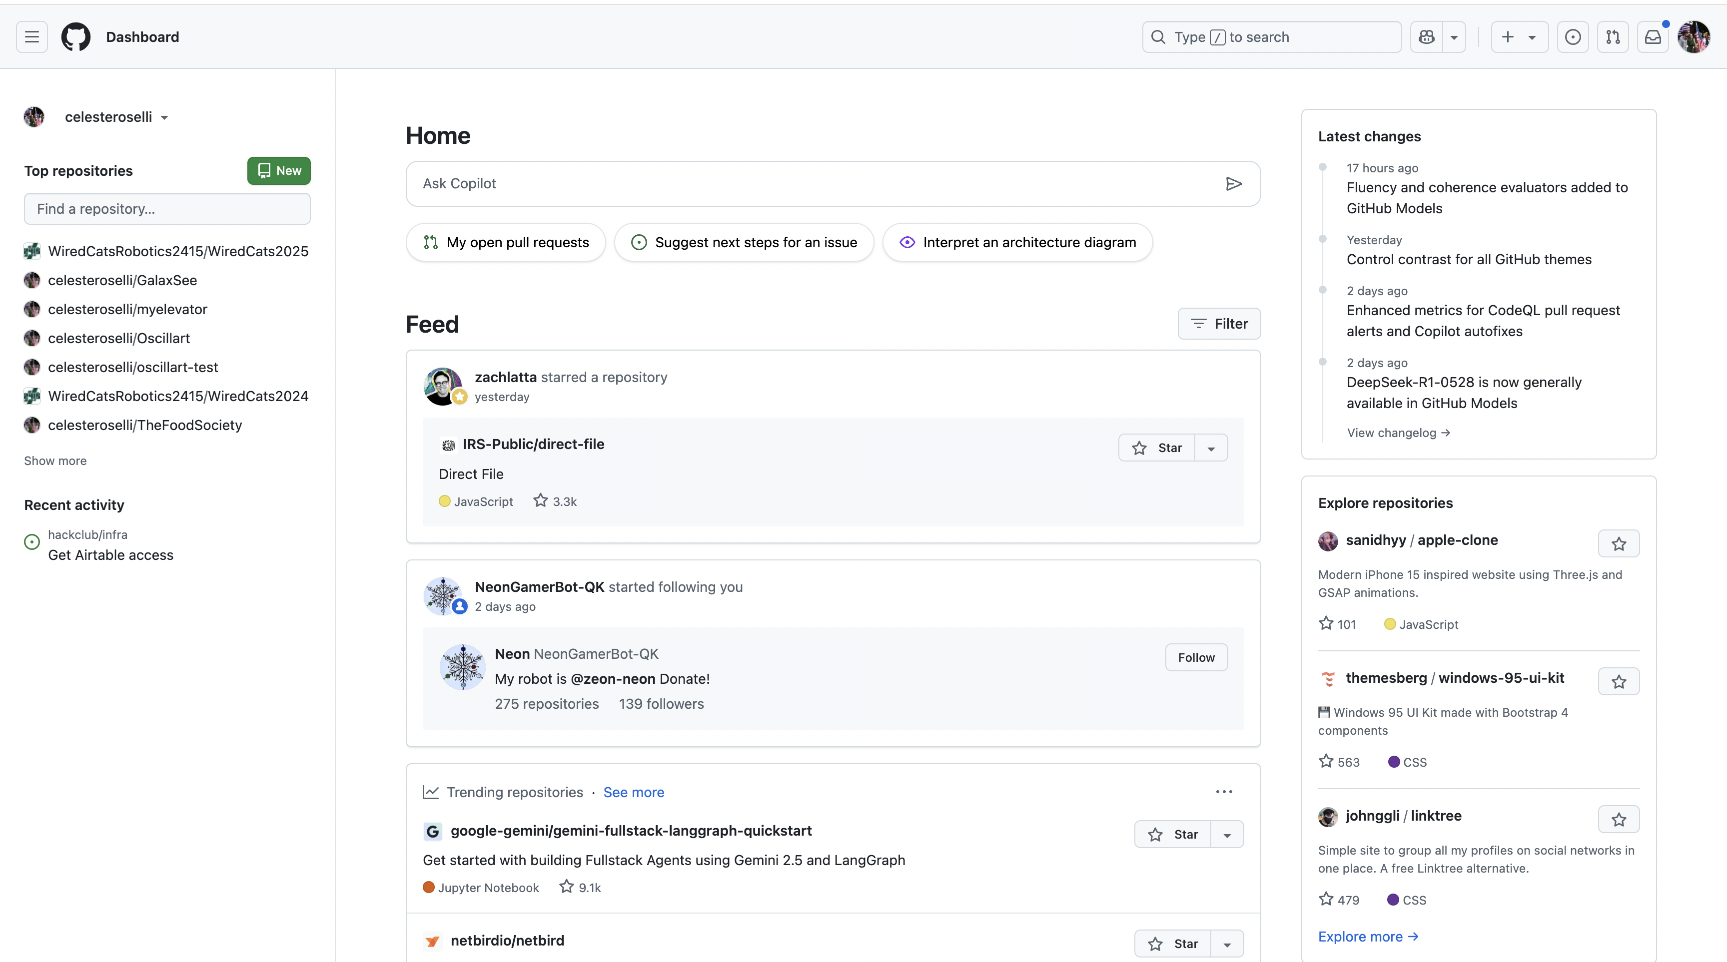Open the feed Filter button
Screen dimensions: 1727x962
1219,324
